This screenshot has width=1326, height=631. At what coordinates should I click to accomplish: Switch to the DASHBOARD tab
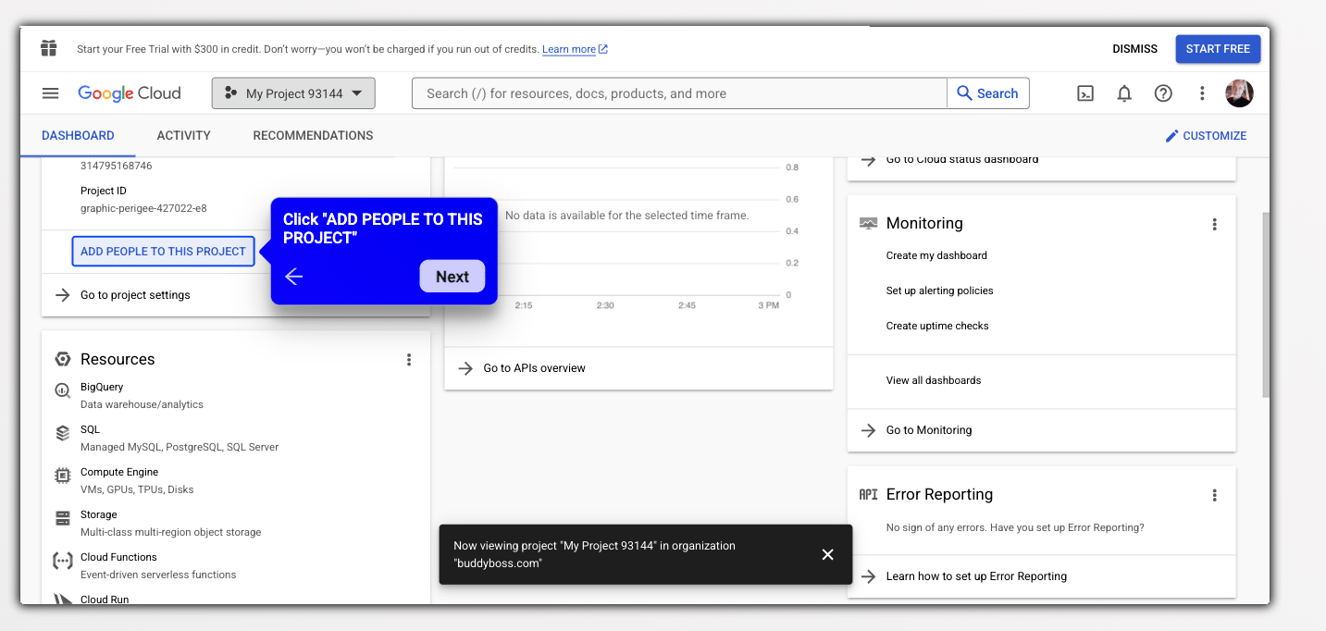78,135
